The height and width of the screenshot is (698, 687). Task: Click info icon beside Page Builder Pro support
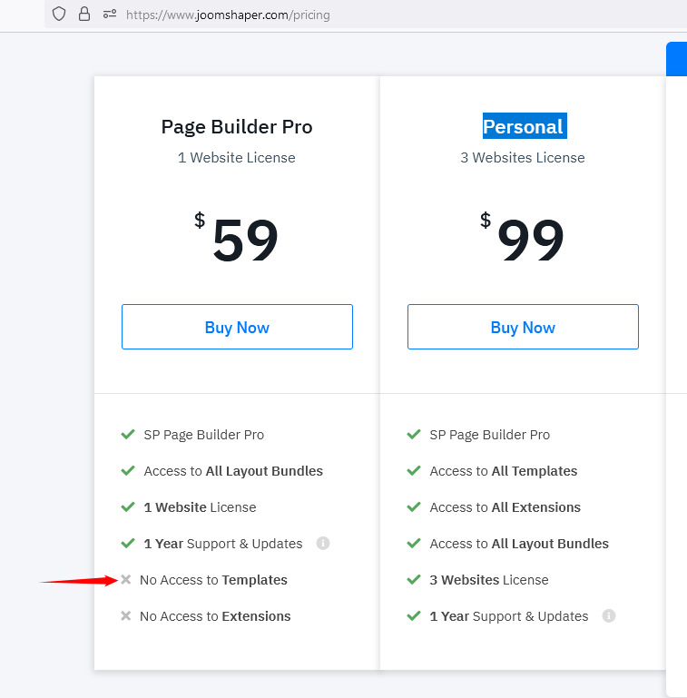pos(323,544)
